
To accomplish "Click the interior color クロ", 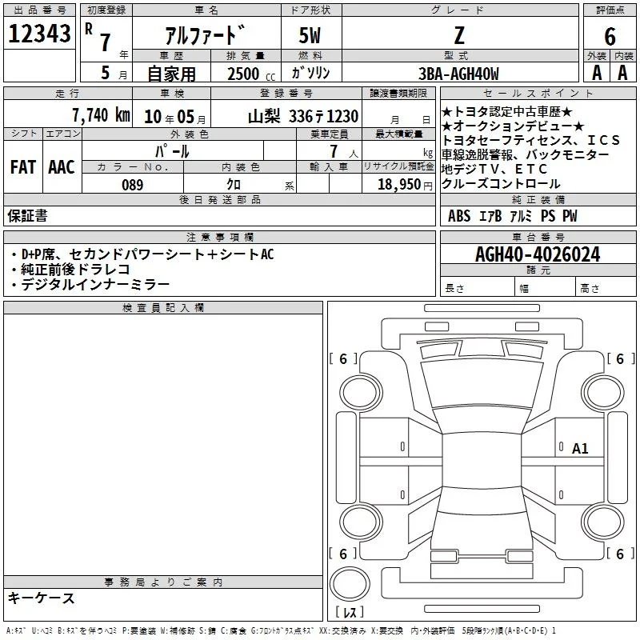I will tap(234, 185).
